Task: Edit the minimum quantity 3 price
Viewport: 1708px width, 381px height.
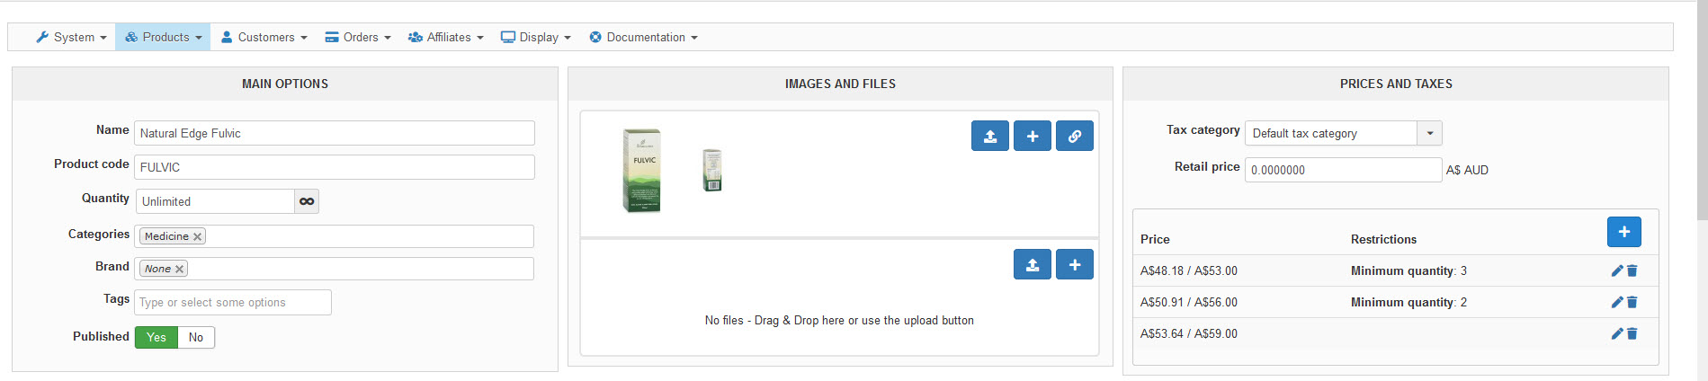Action: point(1616,270)
